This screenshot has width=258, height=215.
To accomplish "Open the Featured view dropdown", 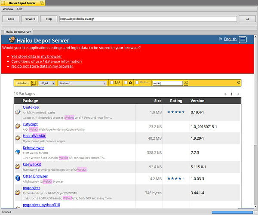I will tap(83, 83).
